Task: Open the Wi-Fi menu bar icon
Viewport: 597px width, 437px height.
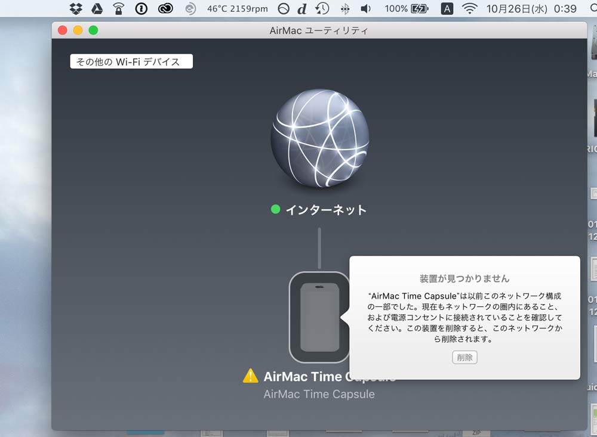Action: (469, 8)
